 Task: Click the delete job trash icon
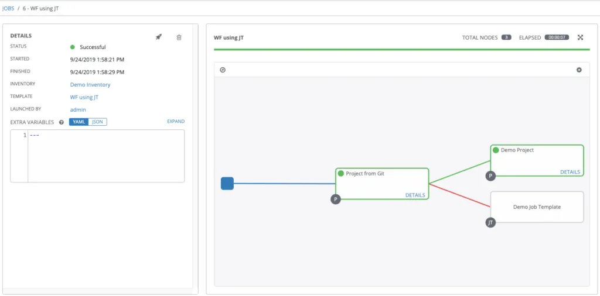click(x=179, y=37)
